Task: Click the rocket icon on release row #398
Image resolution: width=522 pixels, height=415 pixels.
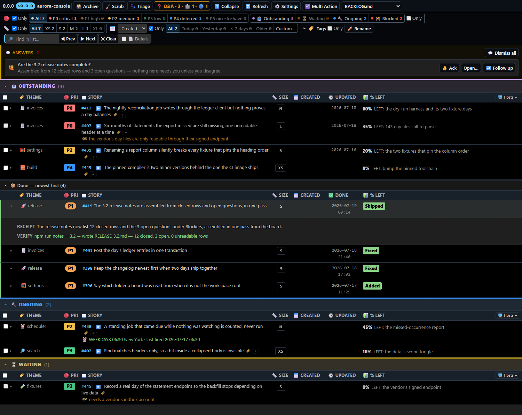Action: click(24, 268)
